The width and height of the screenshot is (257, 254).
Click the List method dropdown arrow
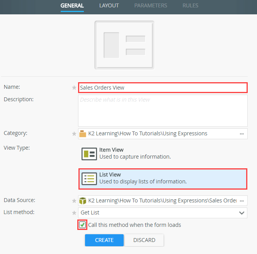tap(242, 213)
